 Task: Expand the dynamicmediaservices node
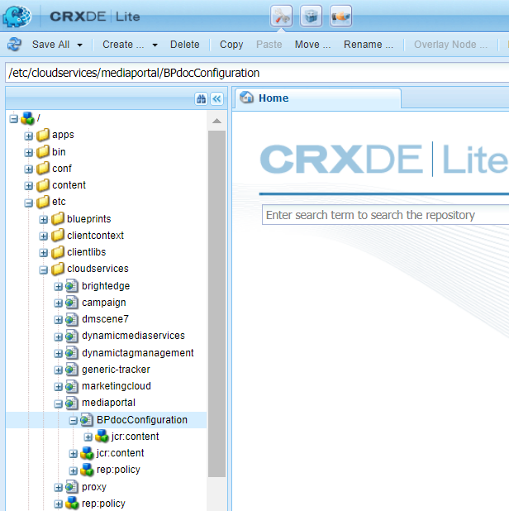pyautogui.click(x=59, y=337)
